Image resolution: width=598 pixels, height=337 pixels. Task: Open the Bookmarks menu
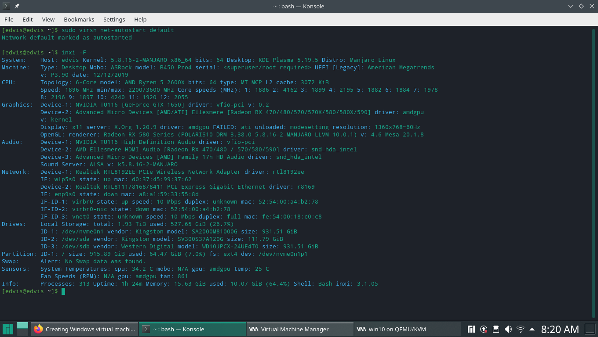point(79,19)
